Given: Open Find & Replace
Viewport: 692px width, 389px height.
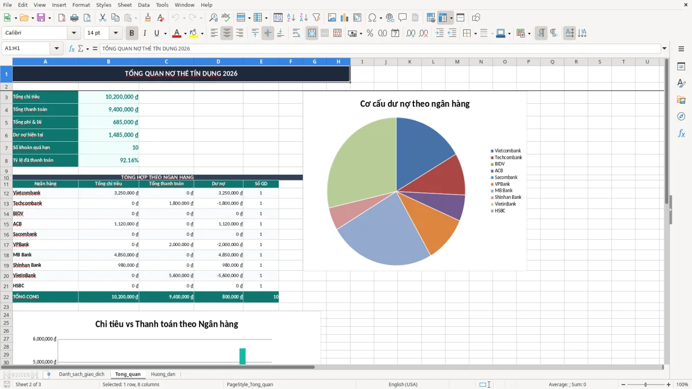Looking at the screenshot, I should click(213, 18).
